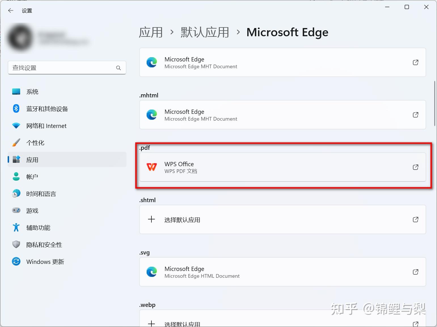The image size is (437, 327).
Task: Click the .mhtml extension label
Action: (x=149, y=95)
